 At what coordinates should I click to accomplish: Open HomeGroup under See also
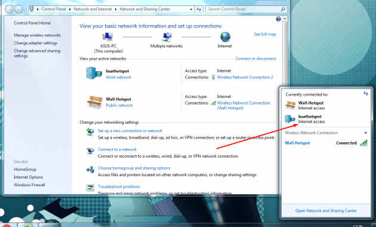25,170
